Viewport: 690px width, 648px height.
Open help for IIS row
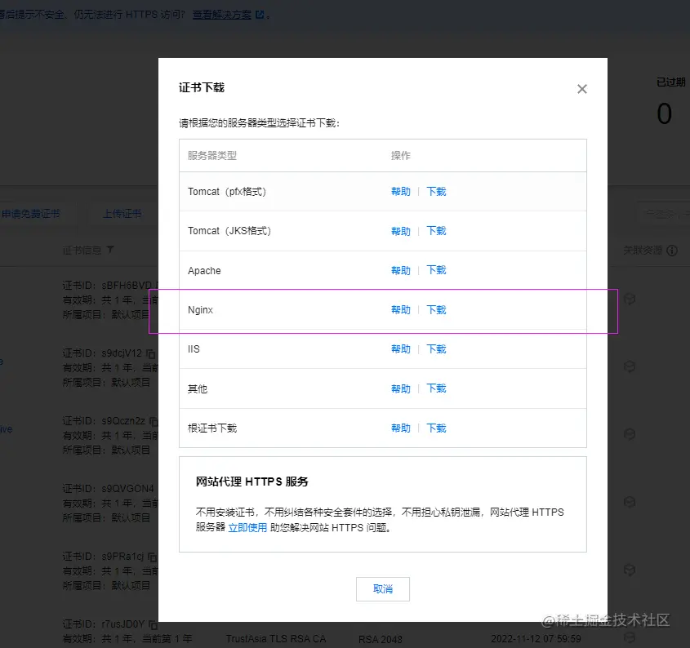[x=400, y=348]
